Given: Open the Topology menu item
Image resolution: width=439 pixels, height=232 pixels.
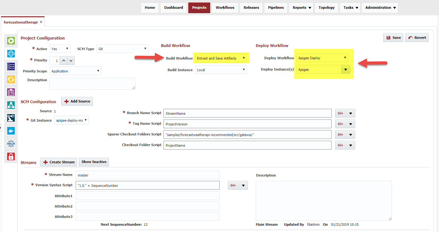Looking at the screenshot, I should 326,8.
